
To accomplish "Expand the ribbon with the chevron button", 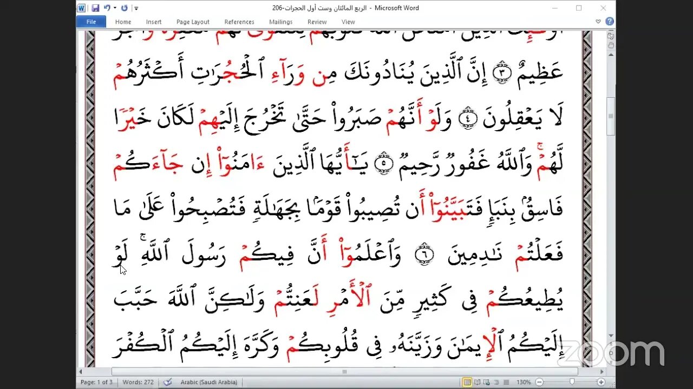I will (598, 22).
